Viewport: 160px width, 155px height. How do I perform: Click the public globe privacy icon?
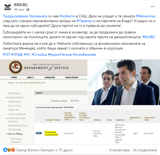28,9
